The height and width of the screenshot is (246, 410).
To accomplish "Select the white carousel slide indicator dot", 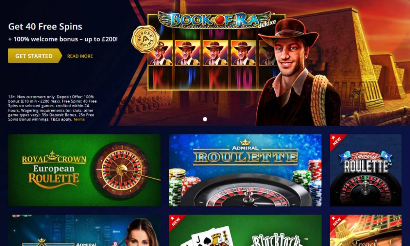I will point(205,119).
